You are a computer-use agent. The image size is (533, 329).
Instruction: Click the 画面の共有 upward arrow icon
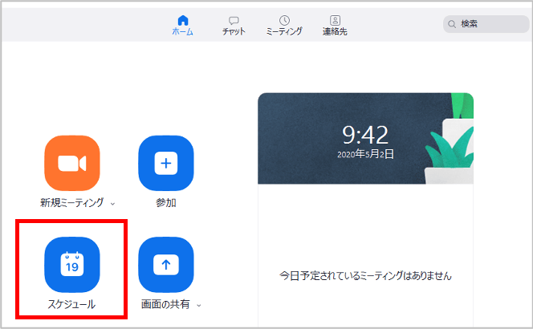coord(166,265)
